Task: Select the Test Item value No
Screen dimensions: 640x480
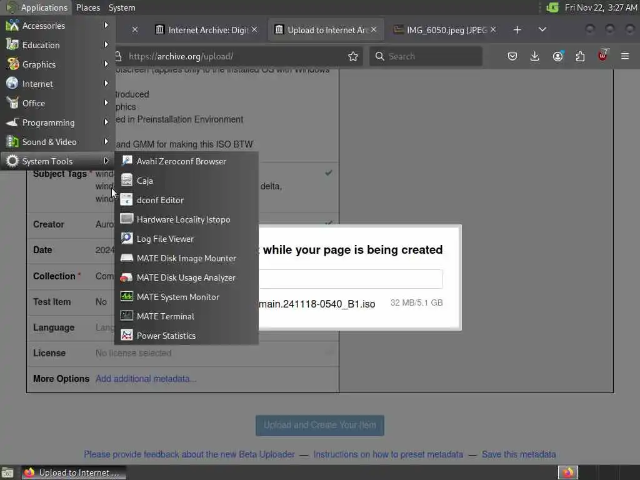Action: click(x=101, y=302)
